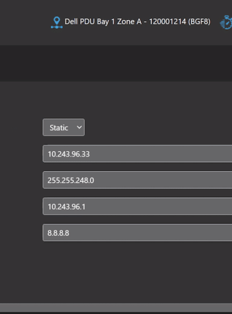
Task: Click the blue location pin icon
Action: tap(57, 22)
